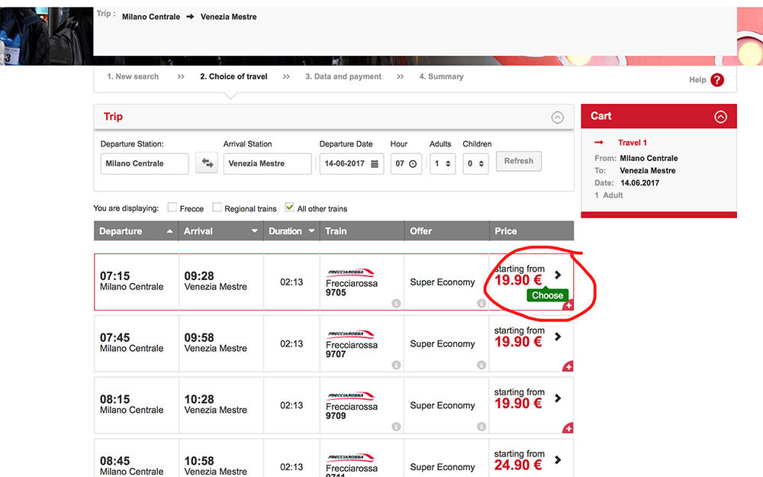Screen dimensions: 763x477
Task: Sort by Duration column
Action: click(291, 231)
